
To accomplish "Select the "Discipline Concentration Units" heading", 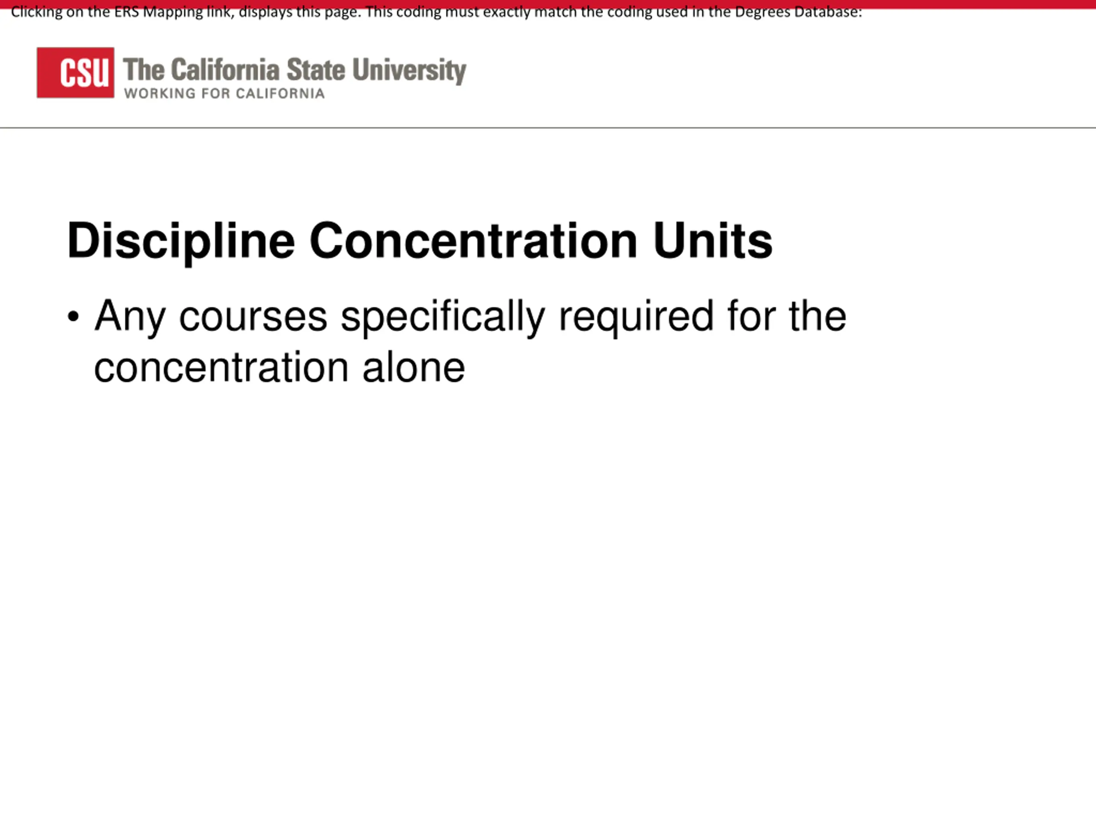I will 420,241.
